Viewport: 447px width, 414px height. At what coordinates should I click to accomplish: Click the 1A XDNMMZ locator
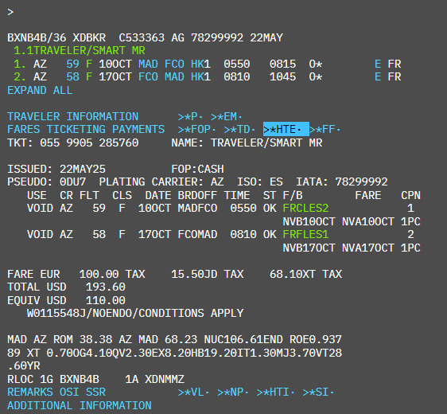155,380
